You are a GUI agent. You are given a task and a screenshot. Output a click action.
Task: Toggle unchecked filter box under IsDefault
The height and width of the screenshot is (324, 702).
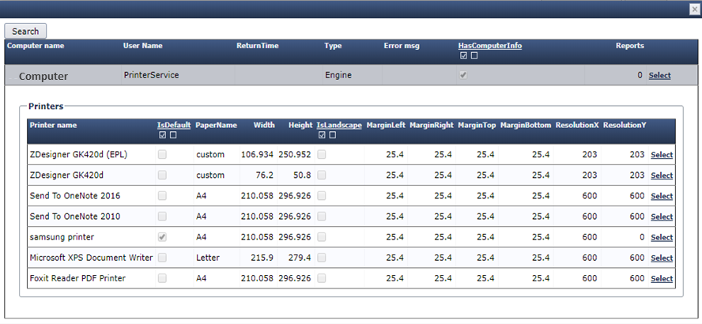pos(173,135)
